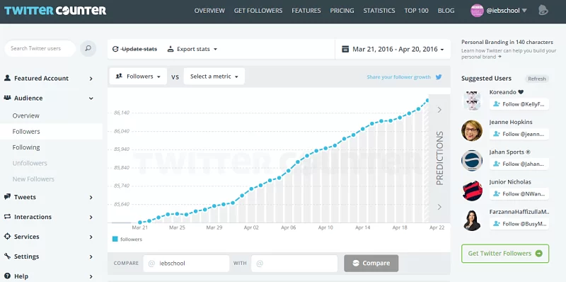Viewport: 566px width, 282px height.
Task: Click the @iebschool profile avatar
Action: point(477,11)
